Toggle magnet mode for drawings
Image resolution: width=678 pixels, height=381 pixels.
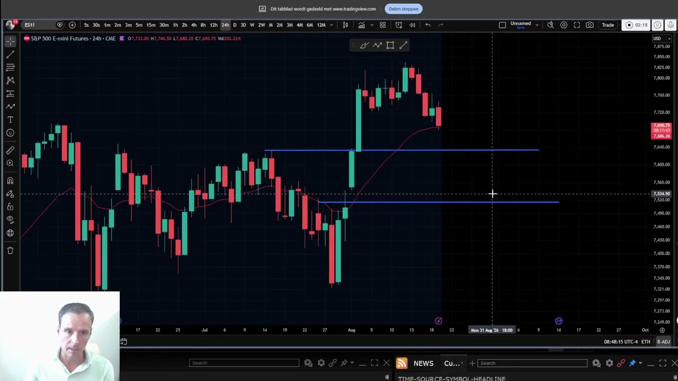point(10,181)
